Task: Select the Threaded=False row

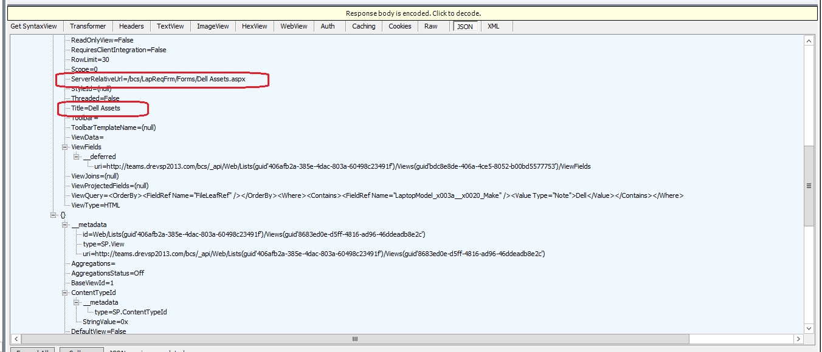Action: (95, 98)
